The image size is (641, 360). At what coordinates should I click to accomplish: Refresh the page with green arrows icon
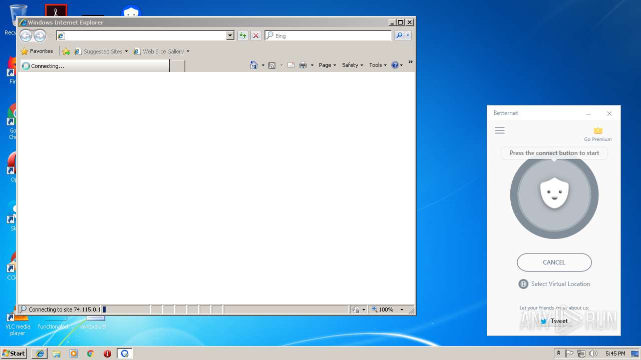pos(243,35)
